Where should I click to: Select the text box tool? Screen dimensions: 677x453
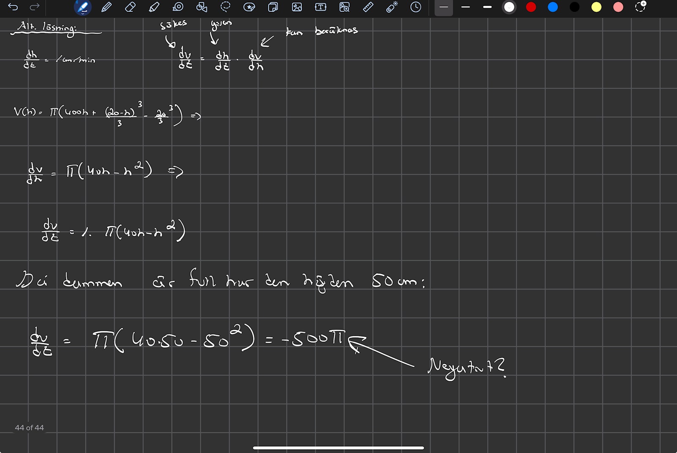coord(321,7)
